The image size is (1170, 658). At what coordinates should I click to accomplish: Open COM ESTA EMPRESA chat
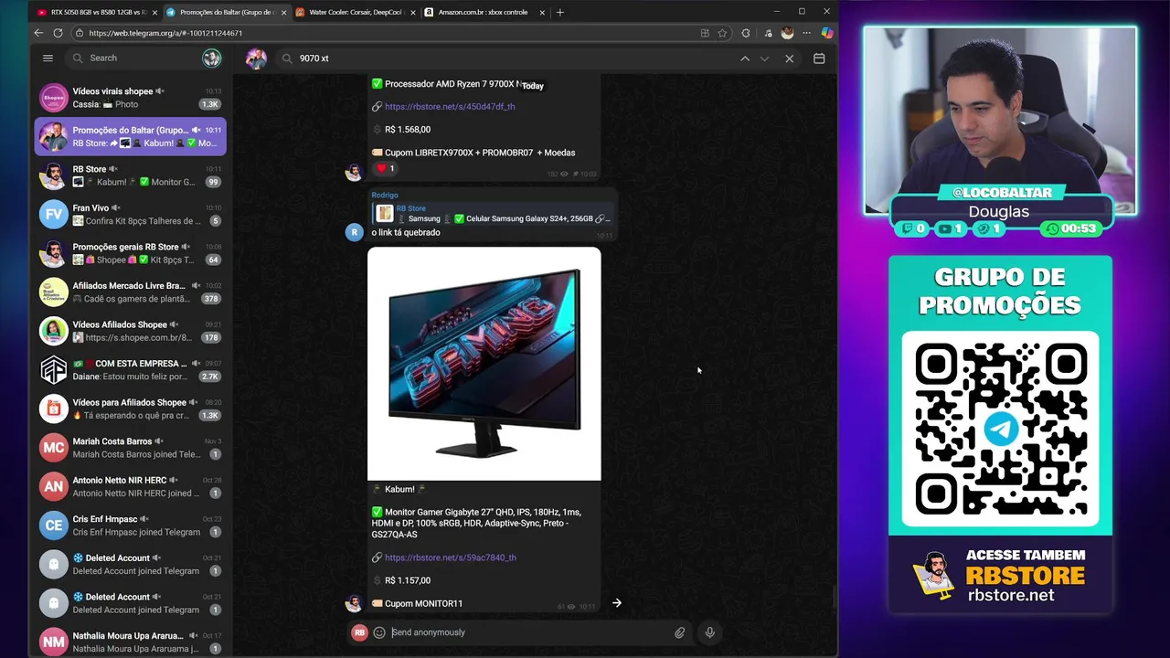coord(131,369)
